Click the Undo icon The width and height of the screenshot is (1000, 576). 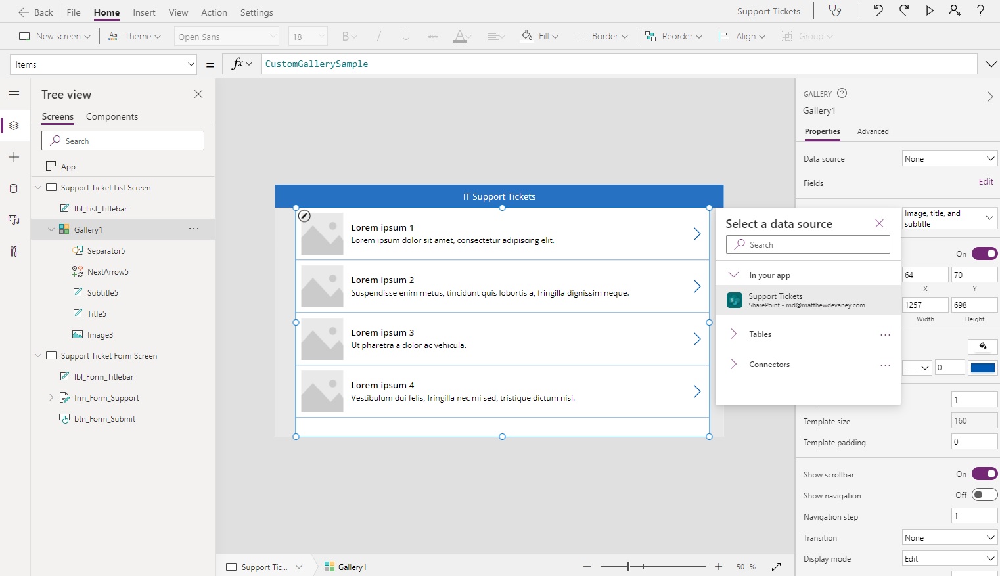point(879,11)
